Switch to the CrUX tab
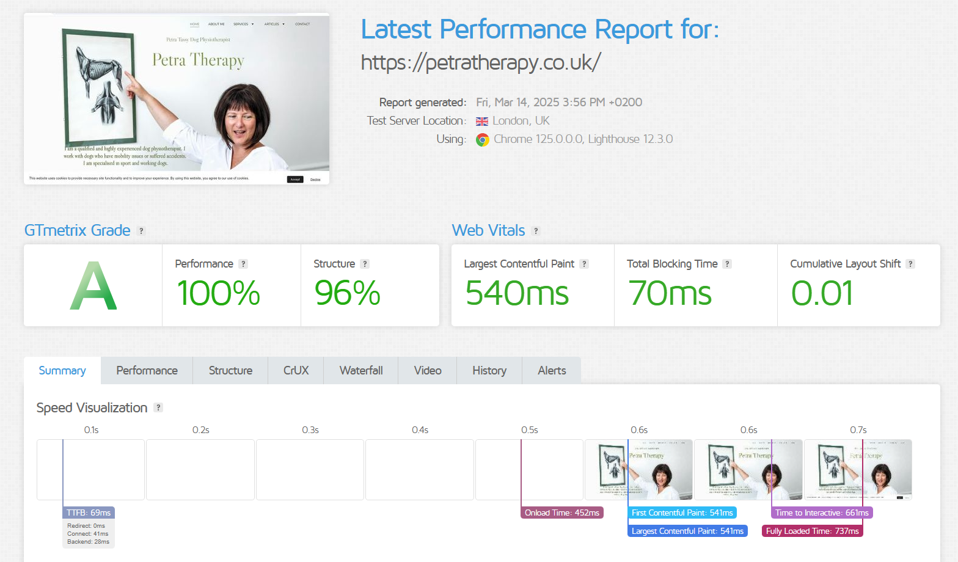This screenshot has height=562, width=958. pyautogui.click(x=296, y=371)
